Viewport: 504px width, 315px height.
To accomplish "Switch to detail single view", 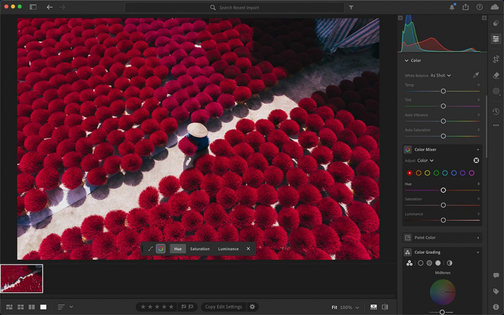I will (x=43, y=307).
